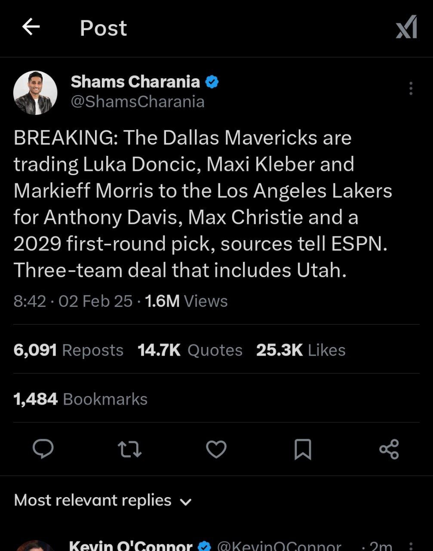Bookmark the post with the bookmark icon
This screenshot has width=433, height=551.
(303, 449)
